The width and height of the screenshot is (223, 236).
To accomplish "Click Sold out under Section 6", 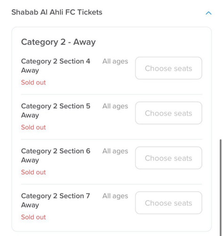I will tap(33, 172).
